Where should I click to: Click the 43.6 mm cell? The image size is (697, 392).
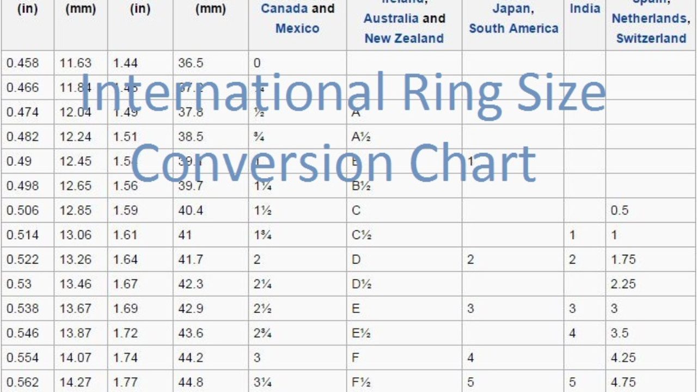click(211, 333)
